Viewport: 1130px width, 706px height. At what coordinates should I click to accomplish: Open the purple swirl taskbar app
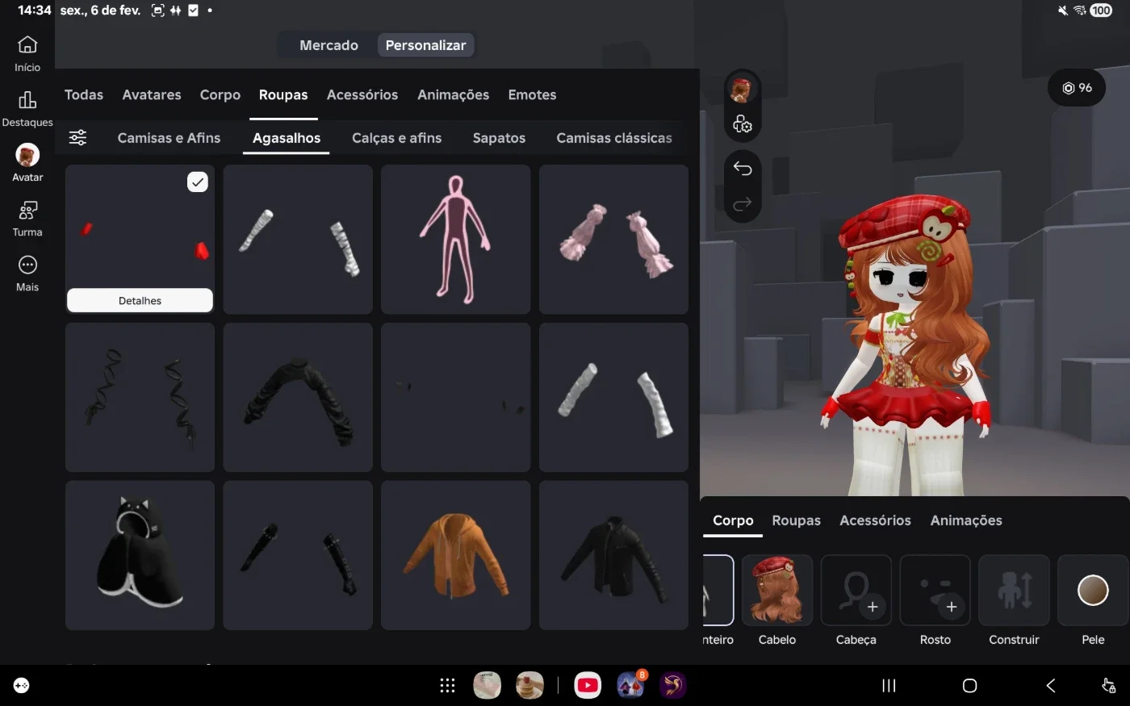[672, 685]
